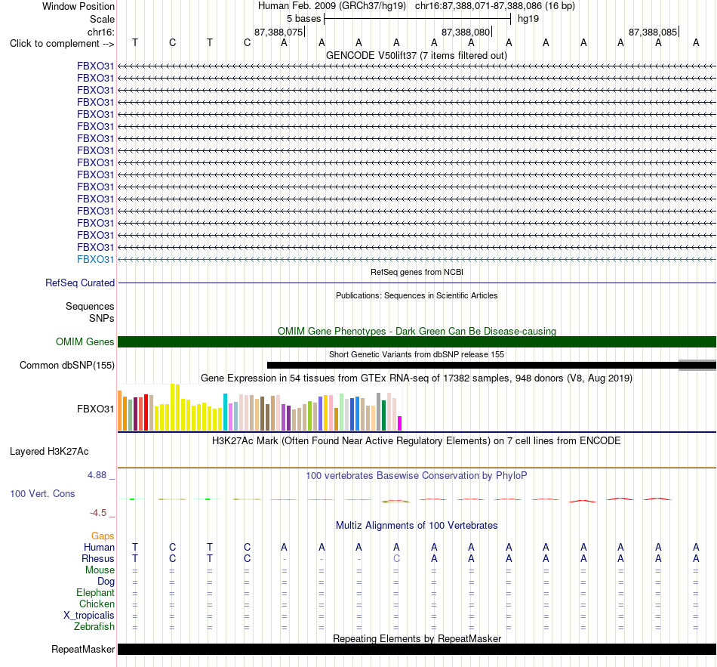Click the 'hg19' scale label

point(528,19)
